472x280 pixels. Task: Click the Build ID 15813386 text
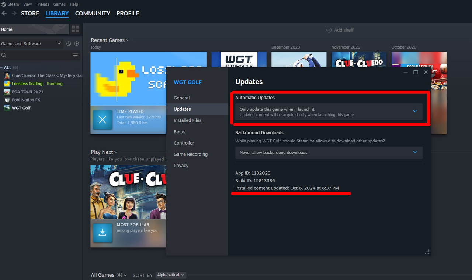tap(255, 181)
